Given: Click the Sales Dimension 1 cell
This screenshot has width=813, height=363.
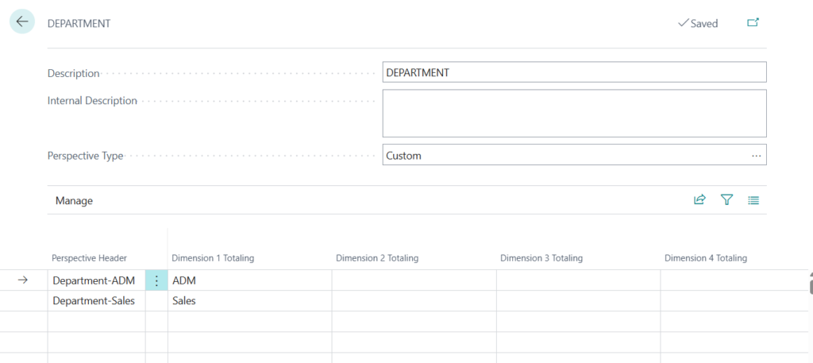Looking at the screenshot, I should pyautogui.click(x=248, y=301).
